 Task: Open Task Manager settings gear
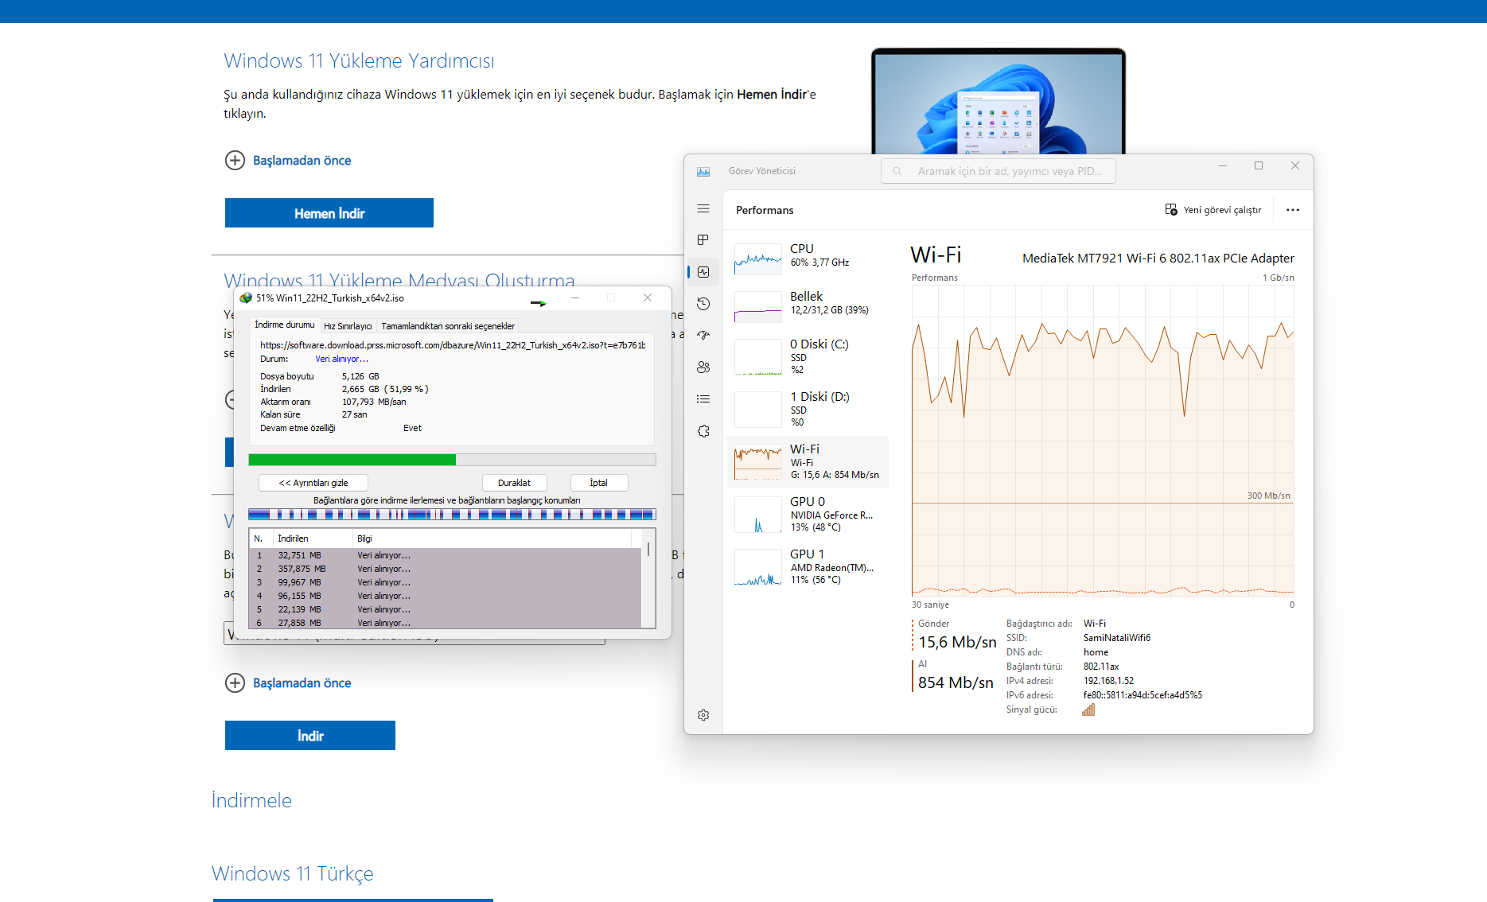pyautogui.click(x=703, y=715)
